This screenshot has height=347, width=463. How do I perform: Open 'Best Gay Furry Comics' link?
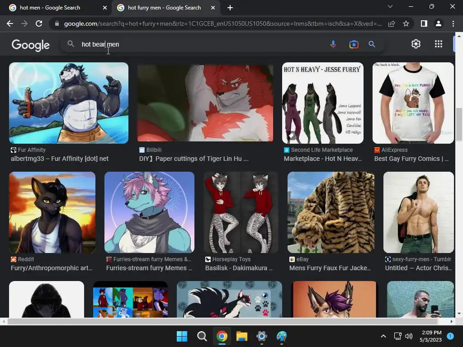(411, 159)
